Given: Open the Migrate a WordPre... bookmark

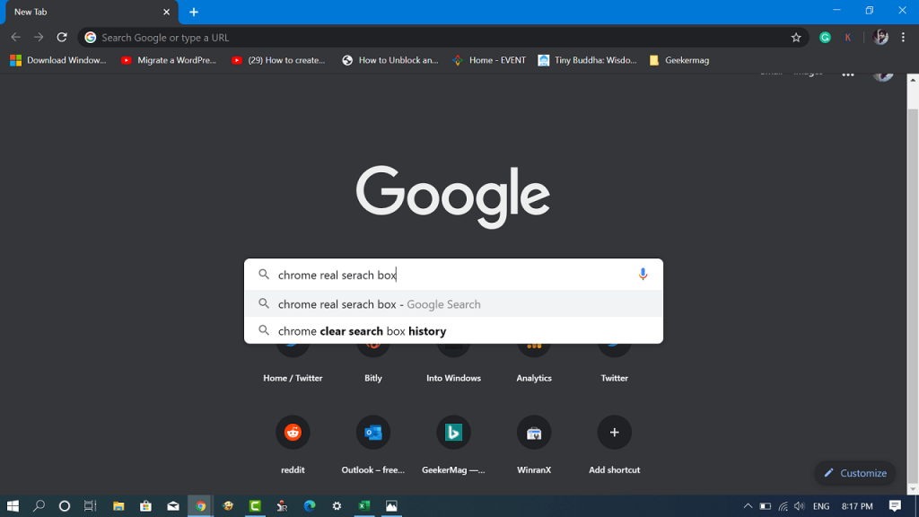Looking at the screenshot, I should [x=168, y=60].
